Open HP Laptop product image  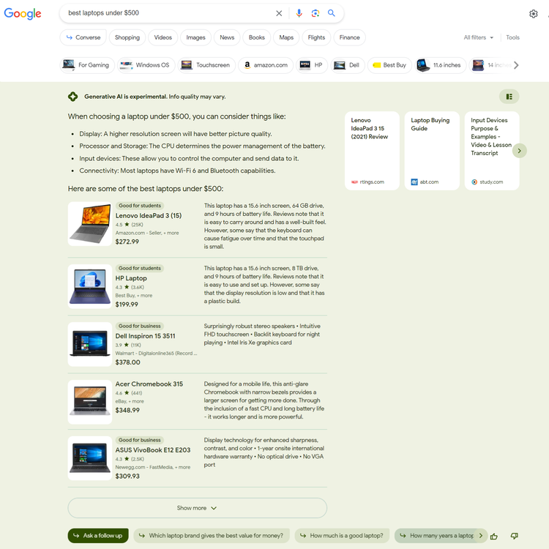pyautogui.click(x=90, y=286)
